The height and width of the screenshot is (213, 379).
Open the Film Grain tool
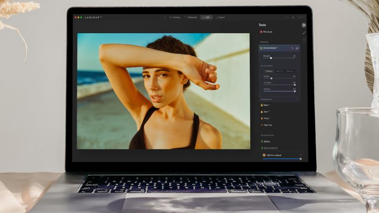tap(268, 32)
